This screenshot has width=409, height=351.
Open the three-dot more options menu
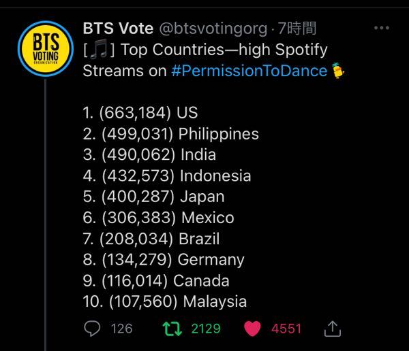pos(381,28)
